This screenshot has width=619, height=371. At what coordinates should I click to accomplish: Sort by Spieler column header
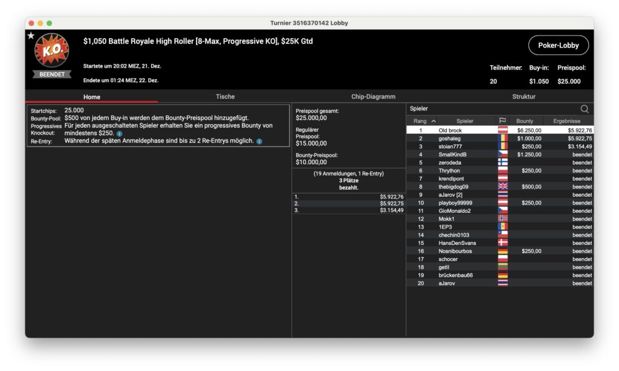(x=465, y=121)
